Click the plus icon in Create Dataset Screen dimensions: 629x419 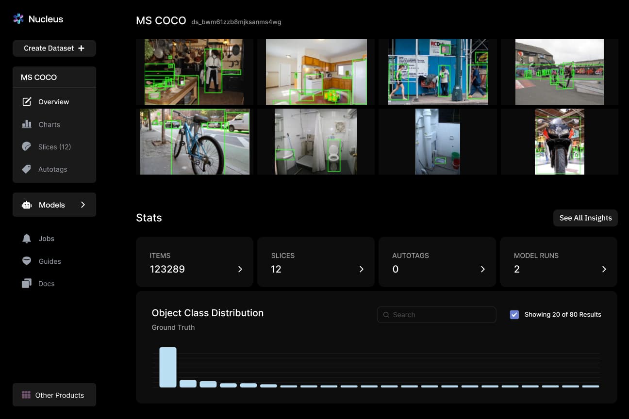tap(81, 48)
